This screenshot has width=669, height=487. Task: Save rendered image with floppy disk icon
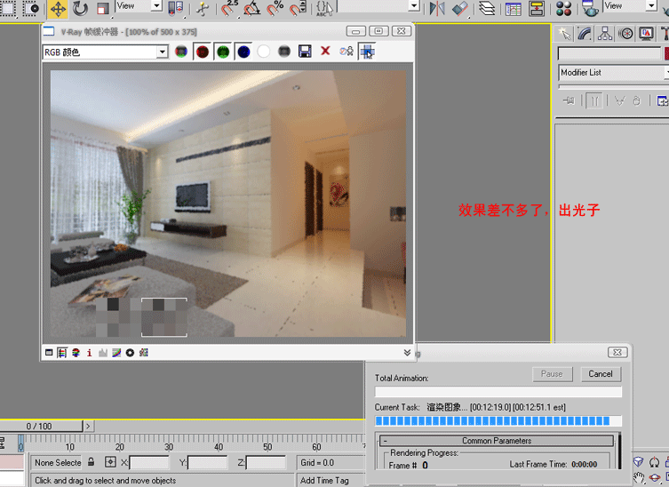(x=305, y=52)
